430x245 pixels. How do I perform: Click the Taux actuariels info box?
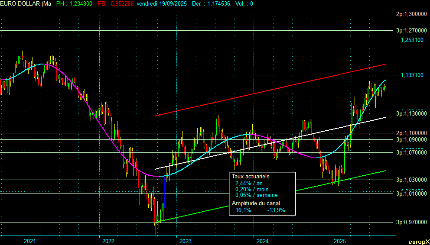tap(263, 193)
